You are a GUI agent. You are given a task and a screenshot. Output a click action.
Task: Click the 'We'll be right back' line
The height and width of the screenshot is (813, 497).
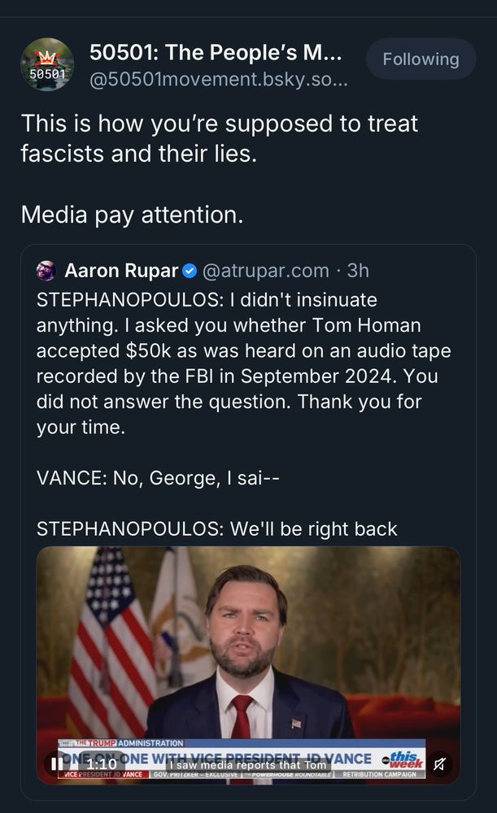217,529
